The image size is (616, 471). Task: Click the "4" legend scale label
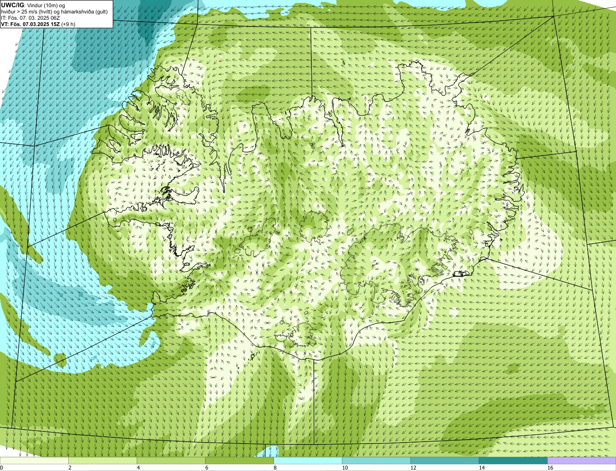click(x=138, y=468)
